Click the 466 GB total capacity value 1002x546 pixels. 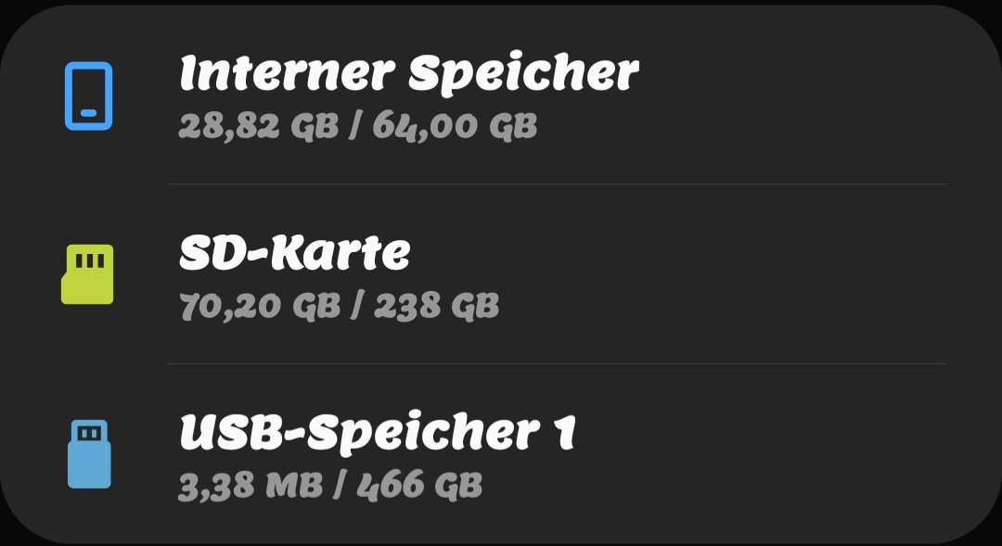coord(420,485)
